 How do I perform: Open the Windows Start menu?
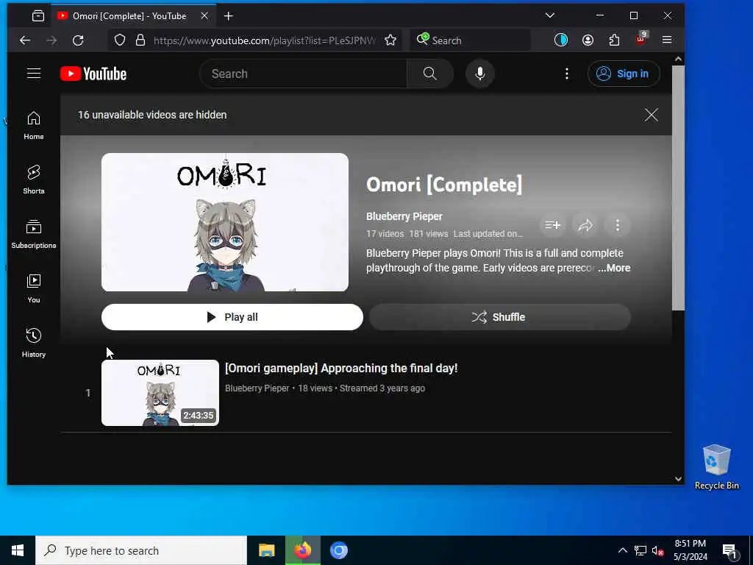tap(18, 550)
